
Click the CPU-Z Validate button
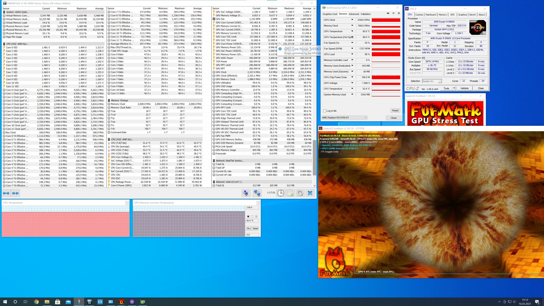(464, 88)
